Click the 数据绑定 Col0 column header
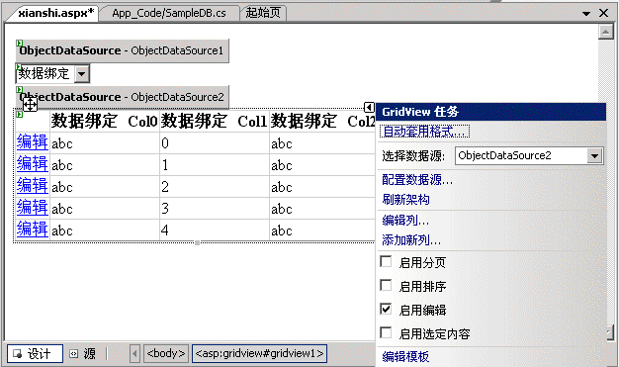The height and width of the screenshot is (367, 619). (105, 121)
